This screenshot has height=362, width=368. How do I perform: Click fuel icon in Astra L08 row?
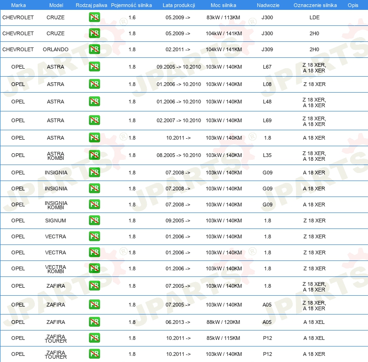(94, 84)
